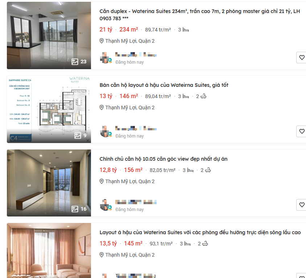Image resolution: width=306 pixels, height=278 pixels.
Task: Open the 9 images gallery icon
Action: (x=78, y=136)
